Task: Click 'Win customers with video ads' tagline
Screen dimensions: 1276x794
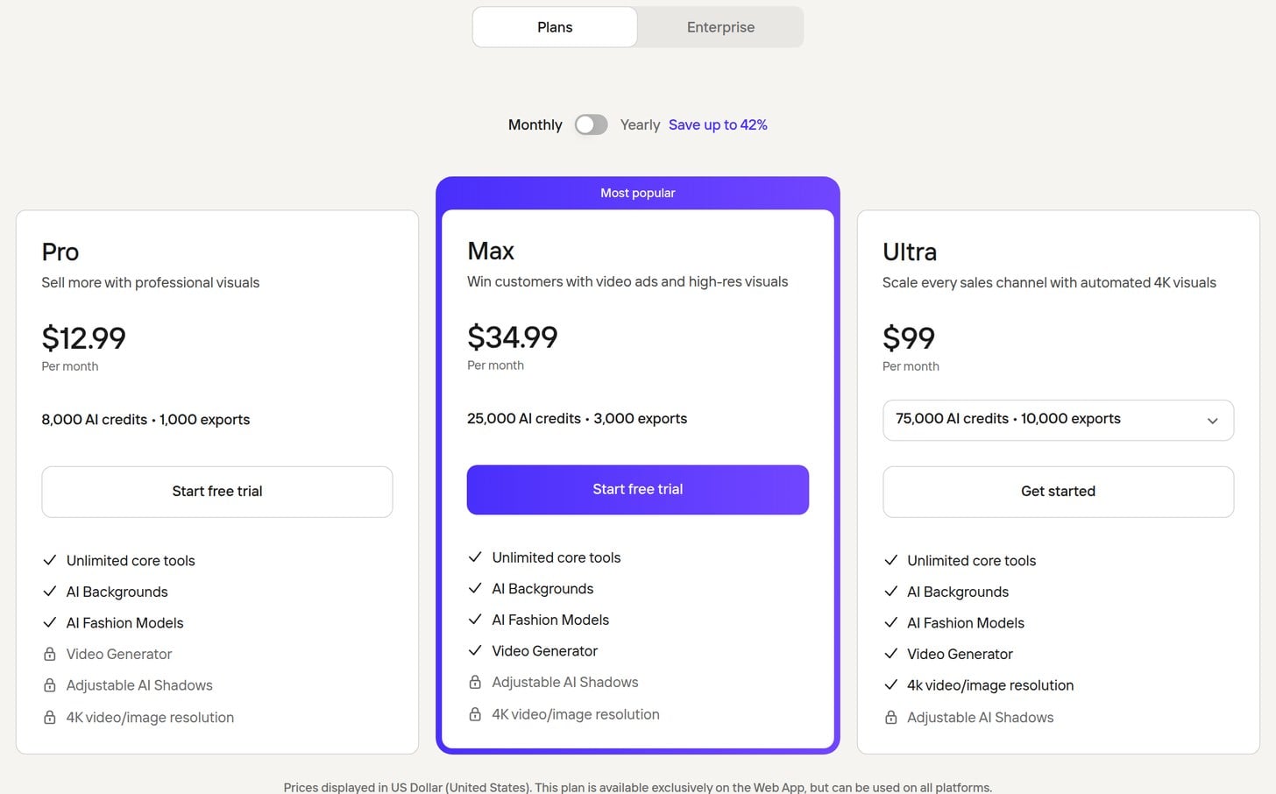Action: point(627,281)
